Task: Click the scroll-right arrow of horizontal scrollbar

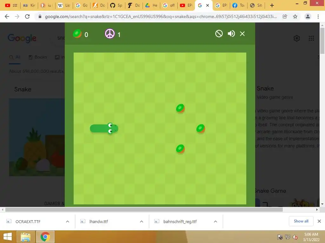Action: pos(317,209)
